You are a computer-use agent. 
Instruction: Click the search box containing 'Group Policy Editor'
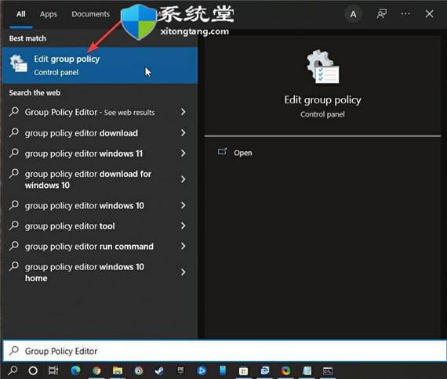224,351
